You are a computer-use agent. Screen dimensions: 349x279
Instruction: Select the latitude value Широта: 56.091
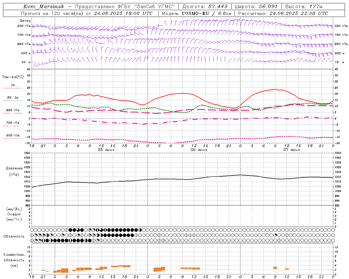pos(256,7)
